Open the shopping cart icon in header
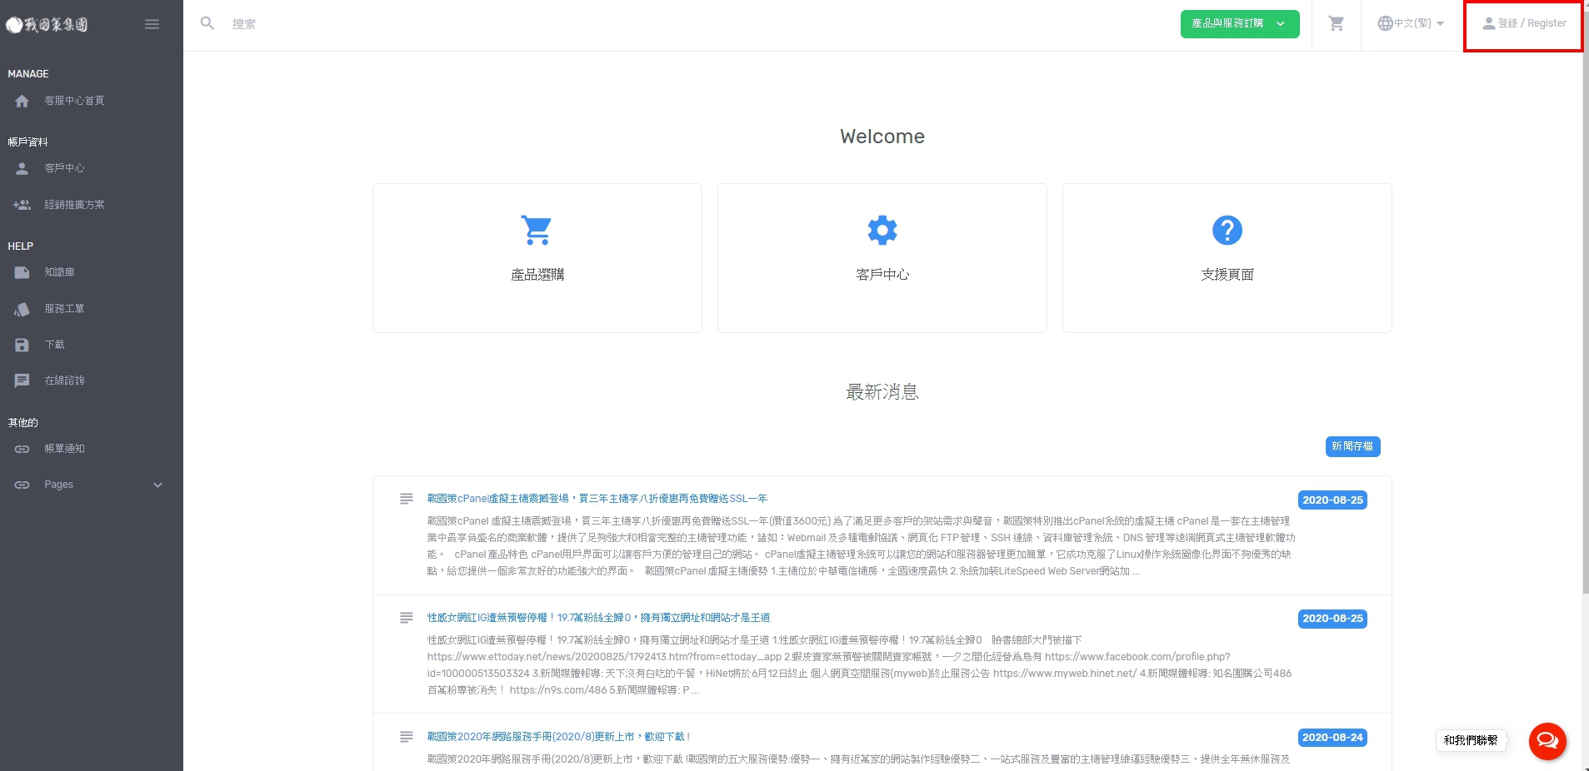1589x771 pixels. coord(1337,23)
